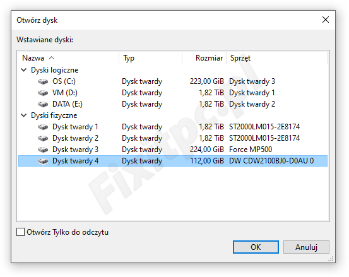
Task: Click the disk icon for Dysk twardy 1
Action: click(43, 127)
